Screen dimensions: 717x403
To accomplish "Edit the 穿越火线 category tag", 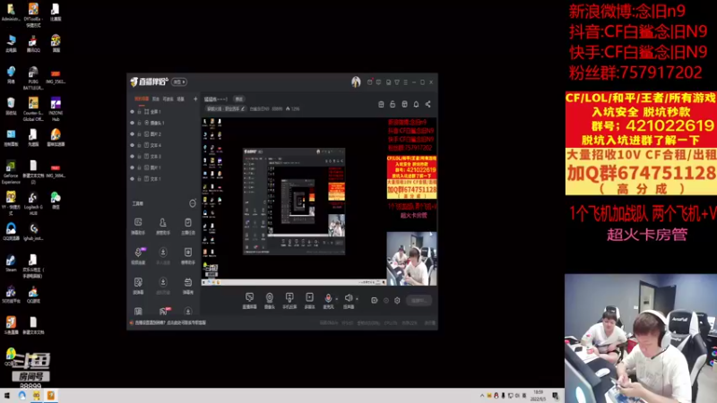I will pyautogui.click(x=226, y=109).
